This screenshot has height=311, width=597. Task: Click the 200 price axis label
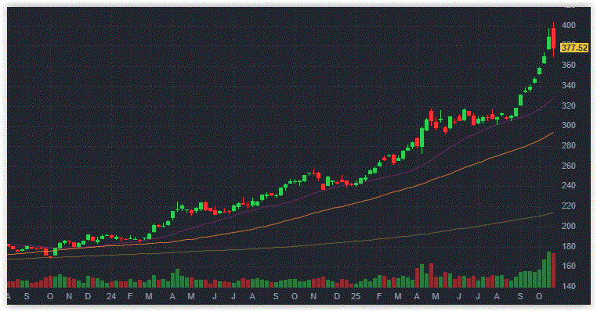pos(569,226)
